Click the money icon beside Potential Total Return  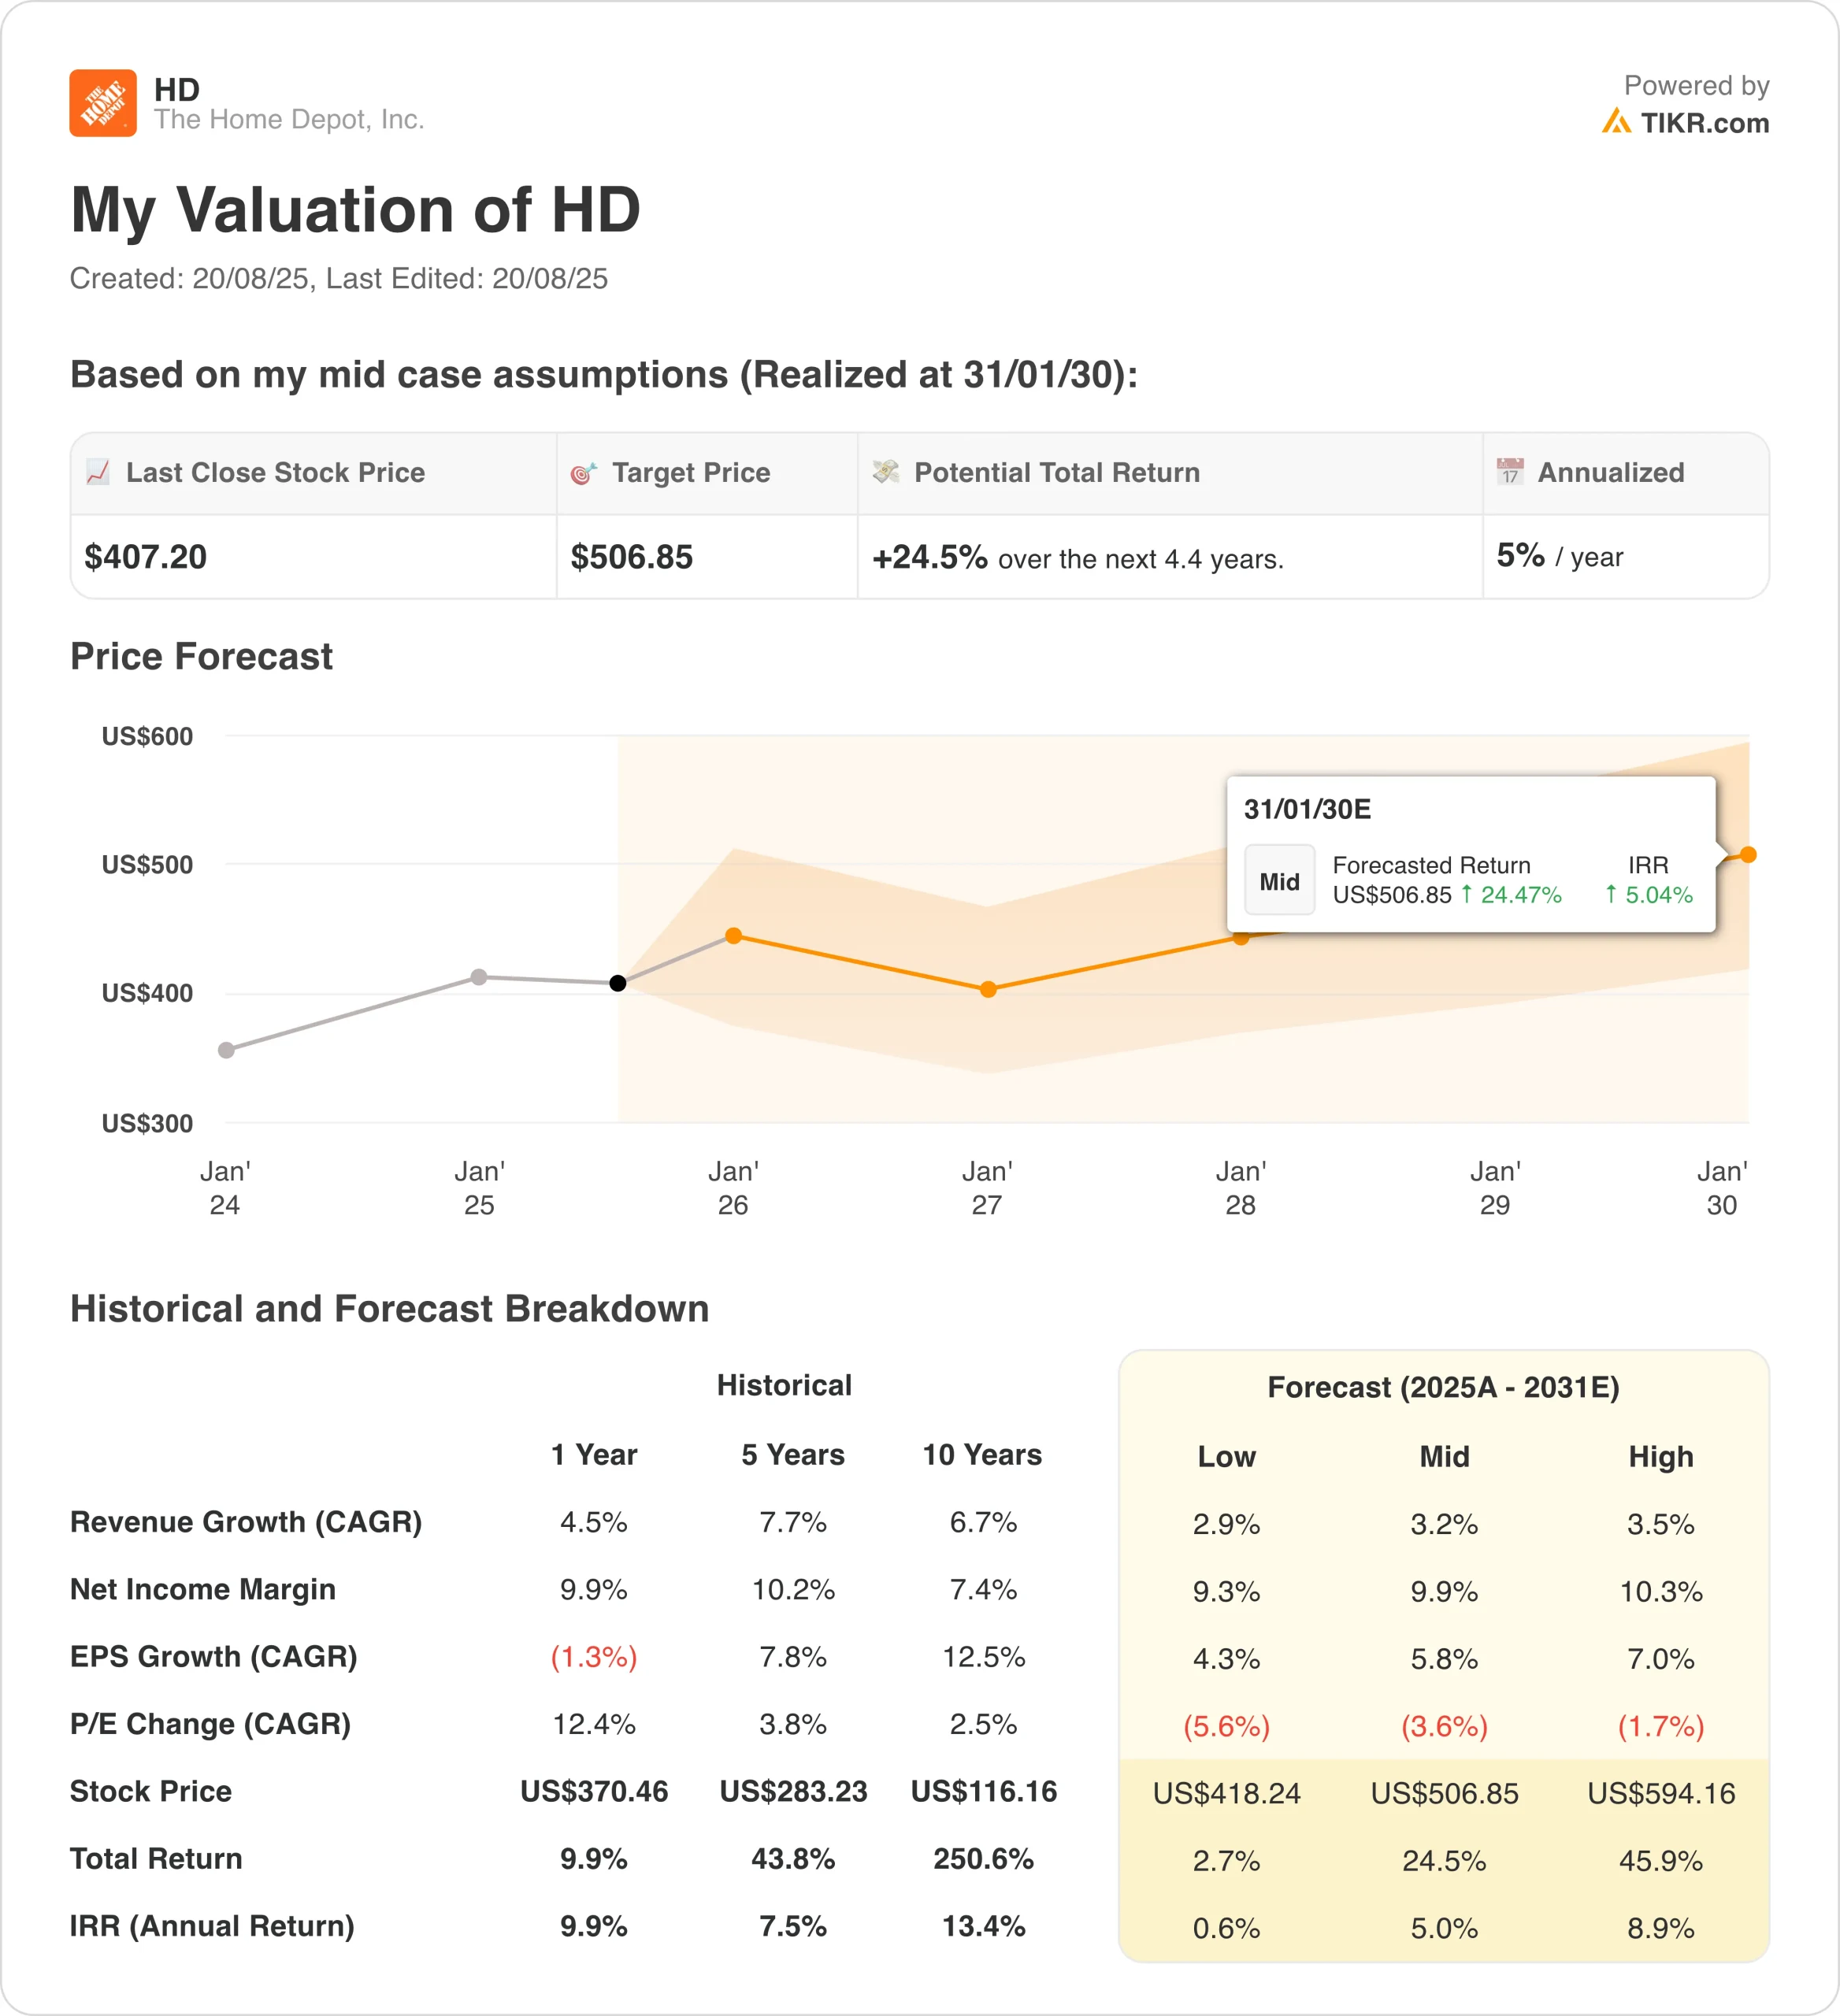[x=886, y=472]
